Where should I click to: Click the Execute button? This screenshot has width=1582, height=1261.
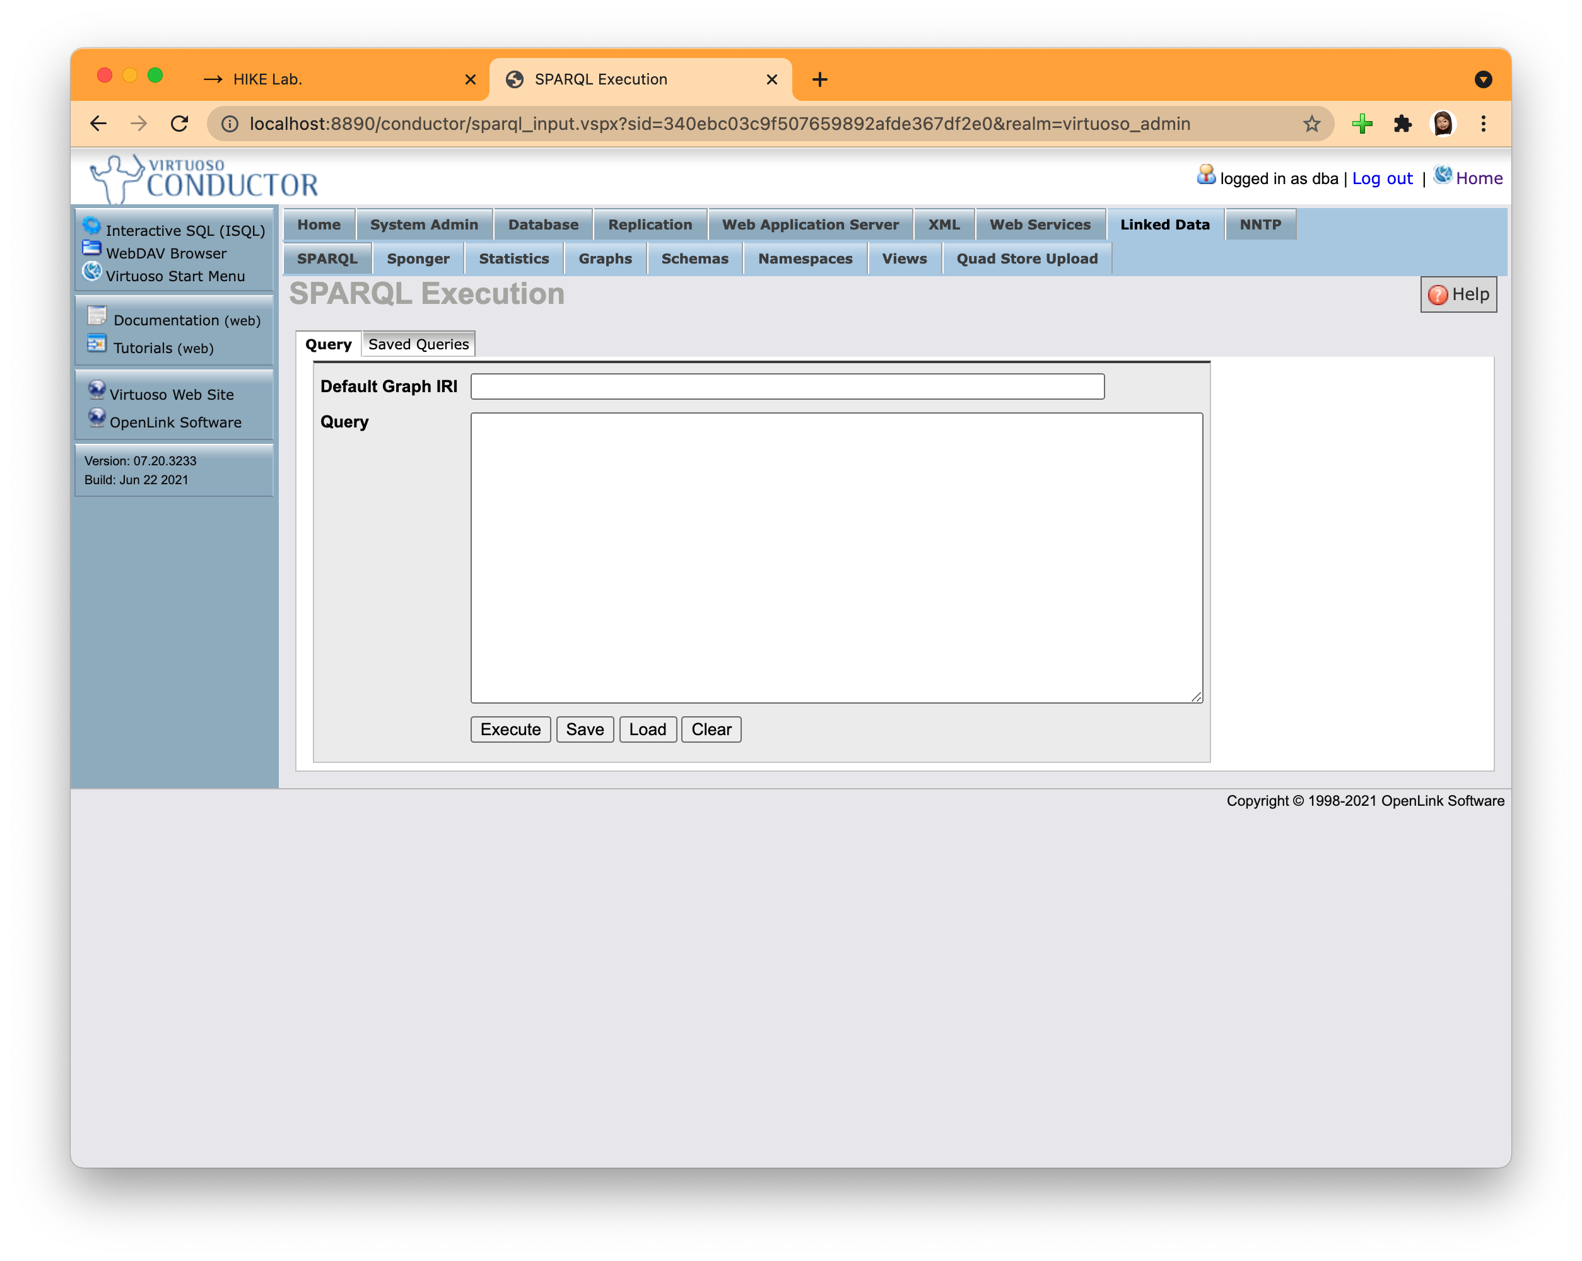pyautogui.click(x=510, y=729)
